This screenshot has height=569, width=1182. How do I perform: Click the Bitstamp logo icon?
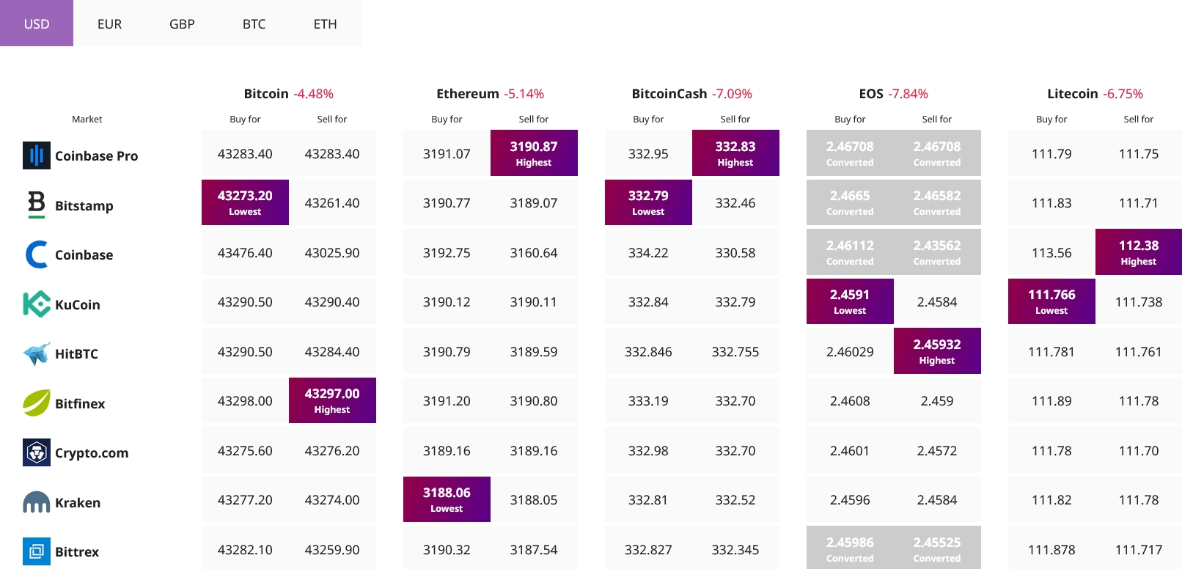[x=37, y=205]
